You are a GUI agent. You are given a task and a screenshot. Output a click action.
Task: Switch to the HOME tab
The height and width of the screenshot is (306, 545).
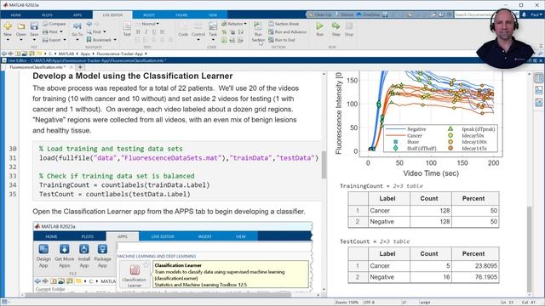[15, 15]
